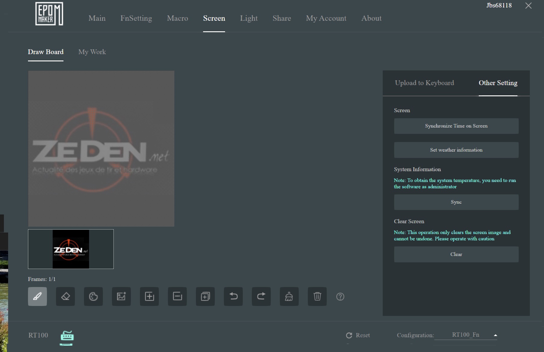Image resolution: width=544 pixels, height=352 pixels.
Task: Click Synchronize Time on Screen button
Action: [x=456, y=126]
